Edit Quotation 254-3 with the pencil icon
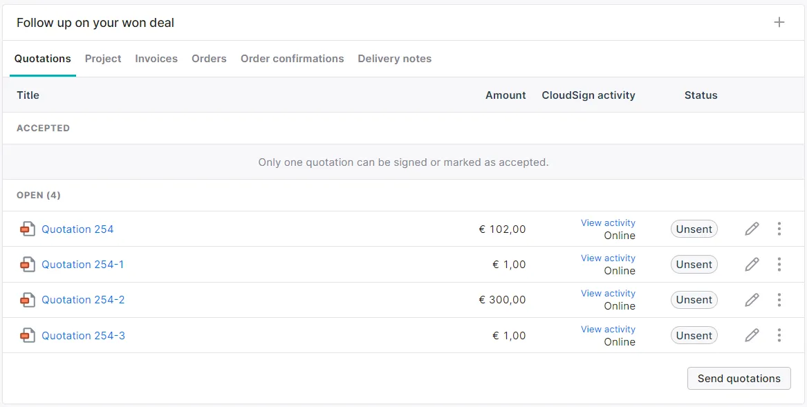This screenshot has width=807, height=407. pos(752,335)
